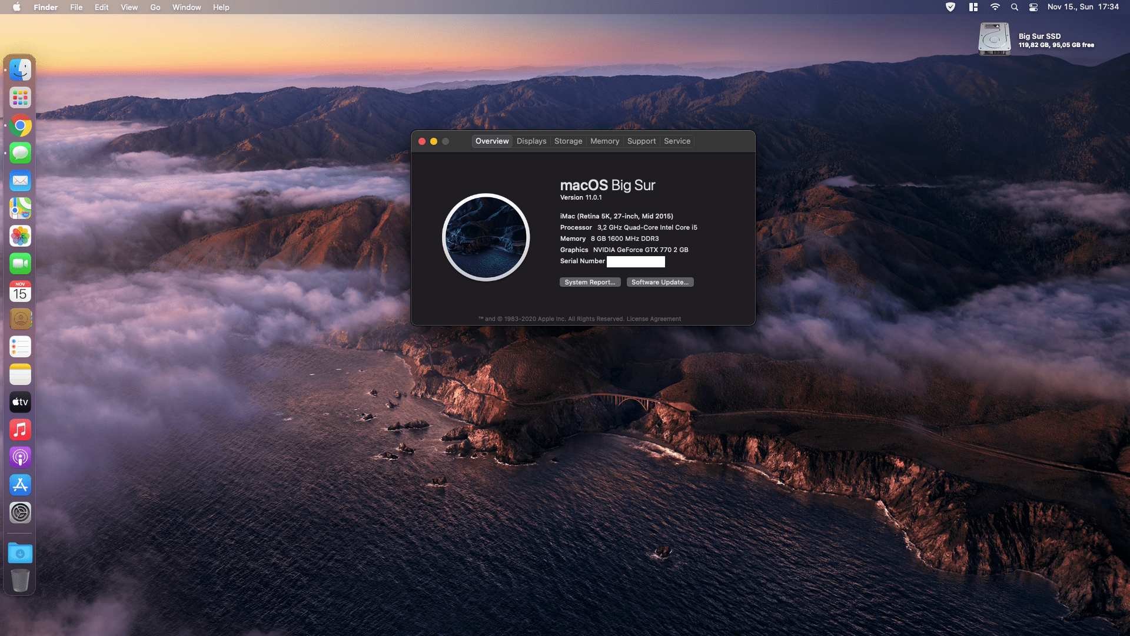Open the Edit menu
Viewport: 1130px width, 636px height.
101,7
